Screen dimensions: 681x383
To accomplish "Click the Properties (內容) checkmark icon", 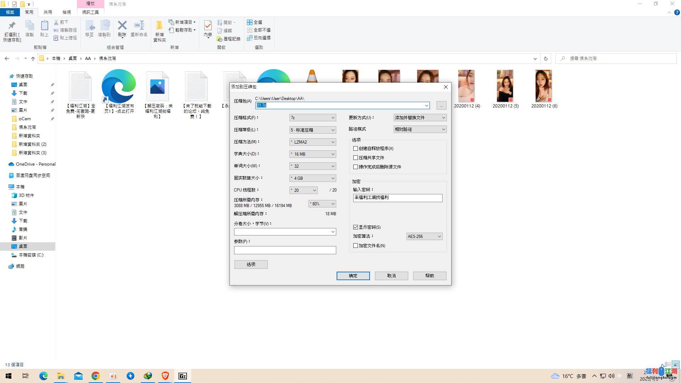I will tap(208, 26).
